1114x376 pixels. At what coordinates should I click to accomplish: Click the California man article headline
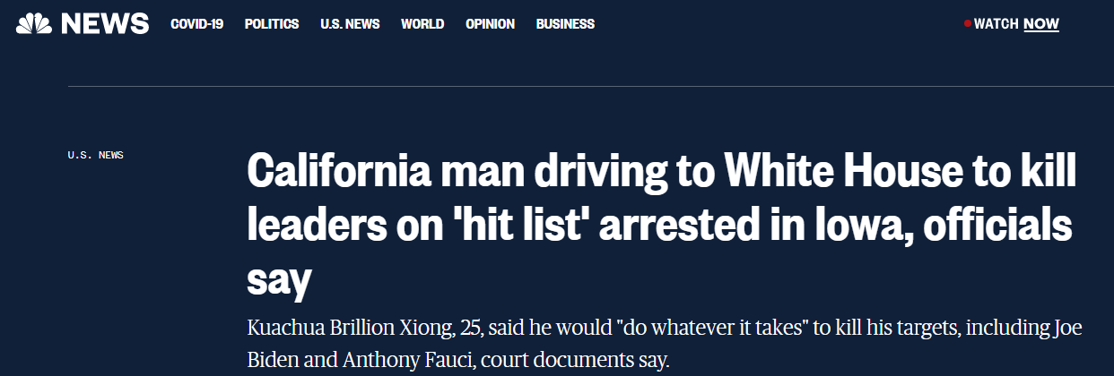(661, 226)
